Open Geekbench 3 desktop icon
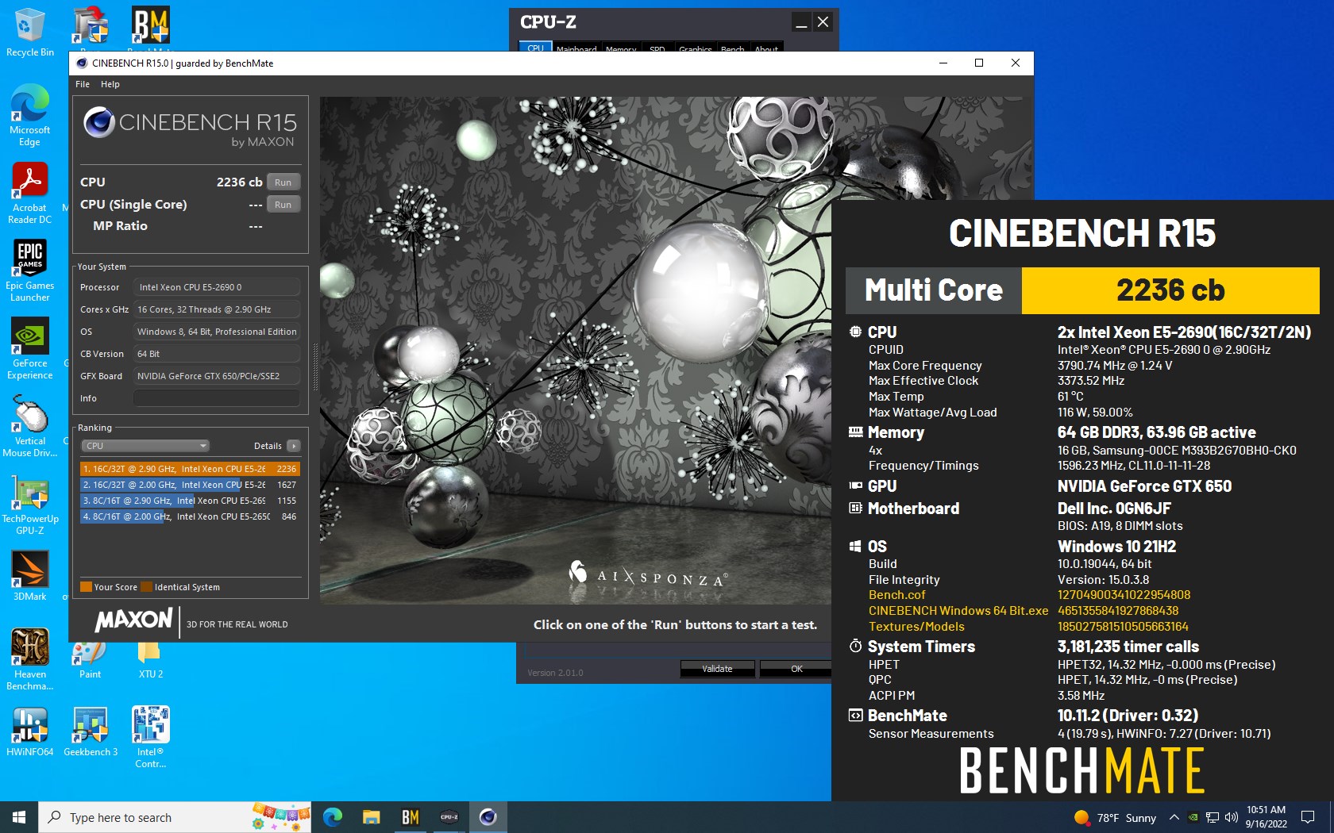 click(91, 731)
